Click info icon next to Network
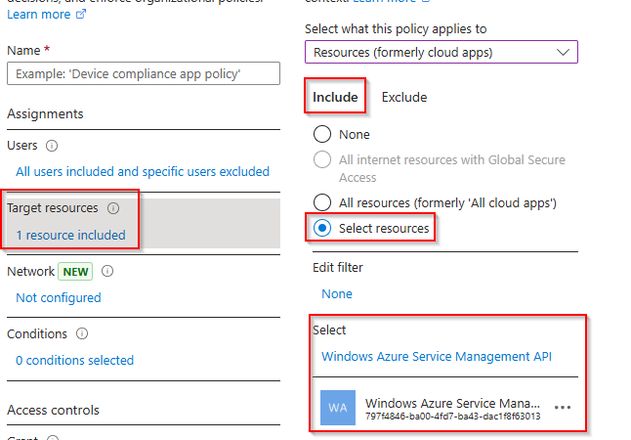 [108, 271]
